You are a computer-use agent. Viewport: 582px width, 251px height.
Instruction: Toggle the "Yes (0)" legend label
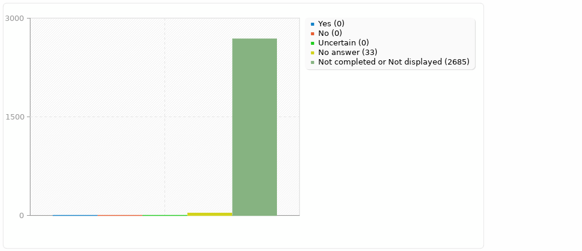[331, 24]
